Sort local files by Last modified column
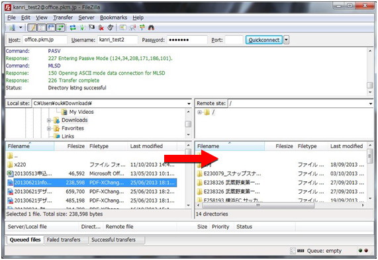The width and height of the screenshot is (378, 260). pos(152,146)
